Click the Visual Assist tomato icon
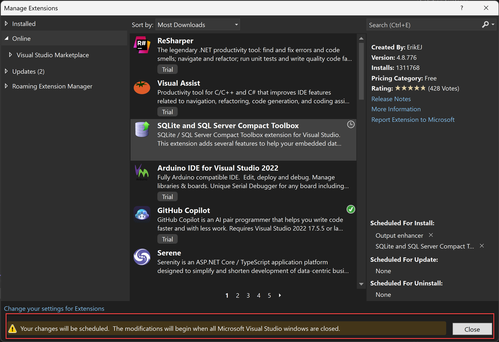Image resolution: width=499 pixels, height=342 pixels. [x=142, y=88]
